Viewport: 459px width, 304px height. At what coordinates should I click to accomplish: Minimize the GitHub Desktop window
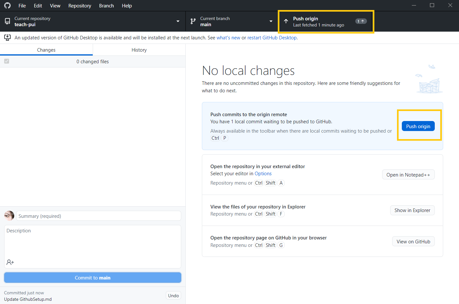tap(414, 5)
